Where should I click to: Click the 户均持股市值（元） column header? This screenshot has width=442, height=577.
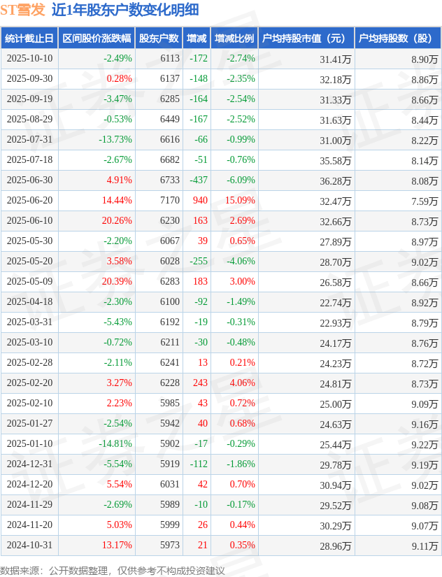(306, 38)
